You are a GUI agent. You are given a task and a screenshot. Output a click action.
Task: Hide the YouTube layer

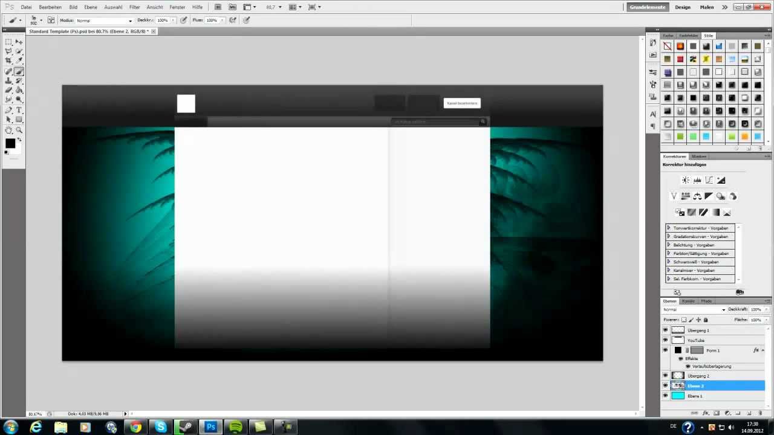pos(665,340)
